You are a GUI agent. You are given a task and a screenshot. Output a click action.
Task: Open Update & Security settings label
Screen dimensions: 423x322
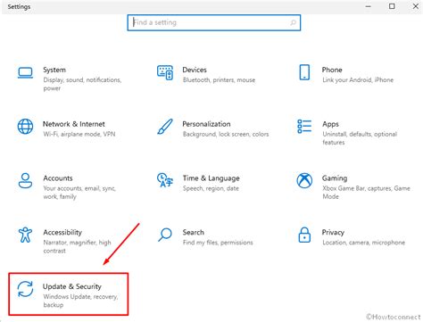pos(72,286)
